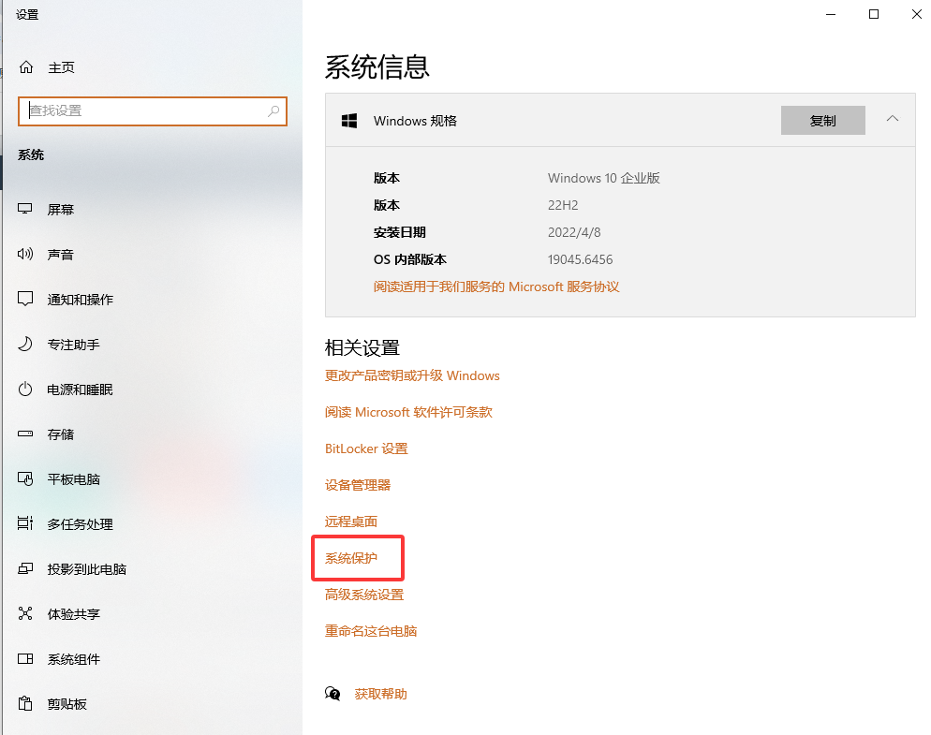Click the 19045.6456 build number
Viewport: 931px width, 735px height.
pyautogui.click(x=580, y=259)
